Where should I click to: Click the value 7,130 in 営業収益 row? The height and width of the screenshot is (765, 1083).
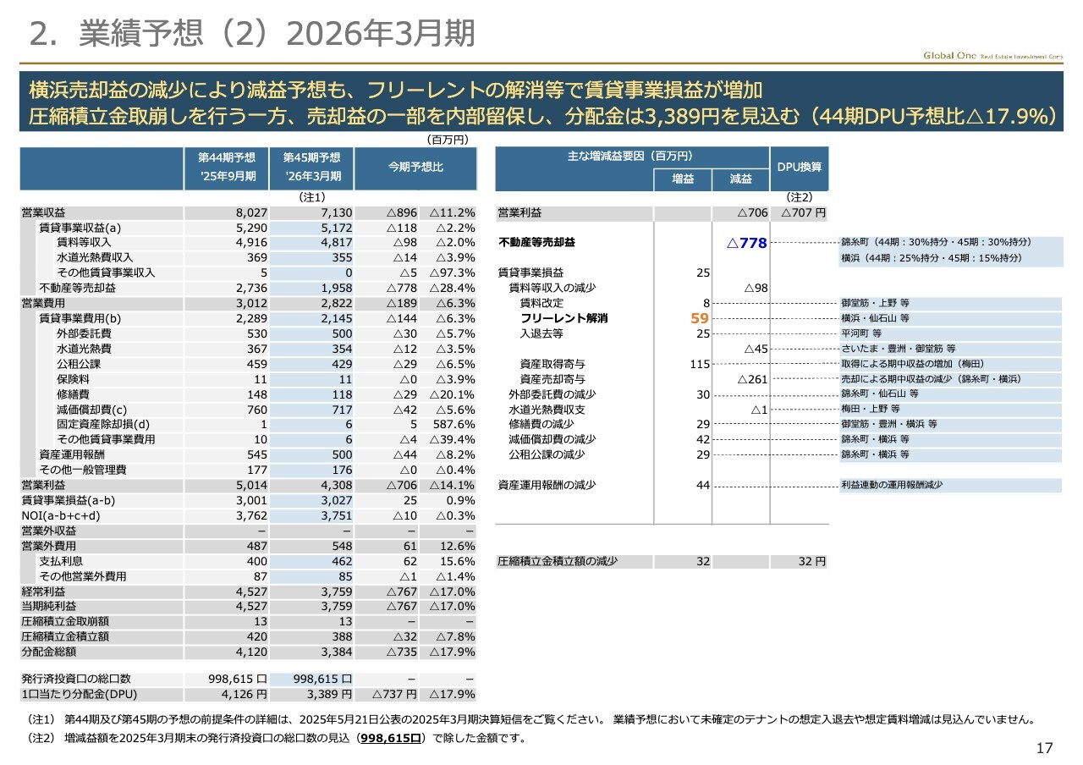pos(336,213)
